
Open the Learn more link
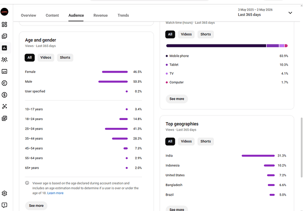click(x=55, y=193)
